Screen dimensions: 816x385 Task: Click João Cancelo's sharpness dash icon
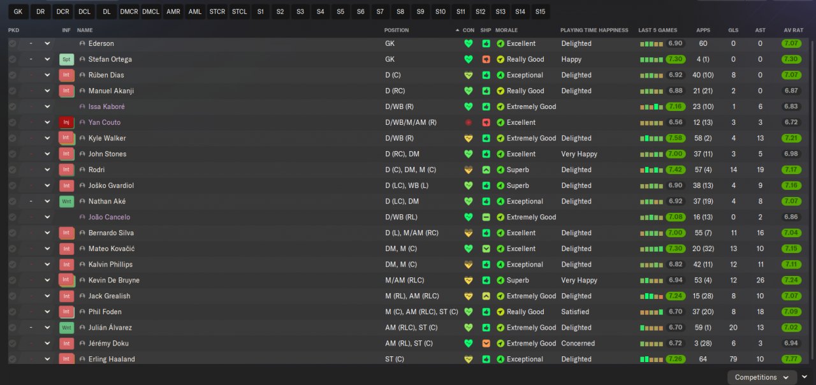click(486, 217)
